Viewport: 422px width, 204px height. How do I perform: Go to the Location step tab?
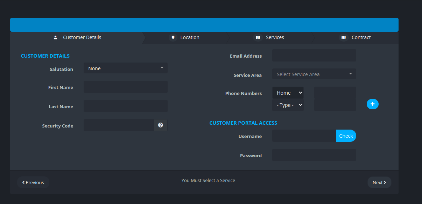[190, 37]
